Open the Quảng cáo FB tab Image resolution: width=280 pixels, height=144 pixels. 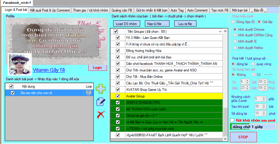[x=122, y=10]
